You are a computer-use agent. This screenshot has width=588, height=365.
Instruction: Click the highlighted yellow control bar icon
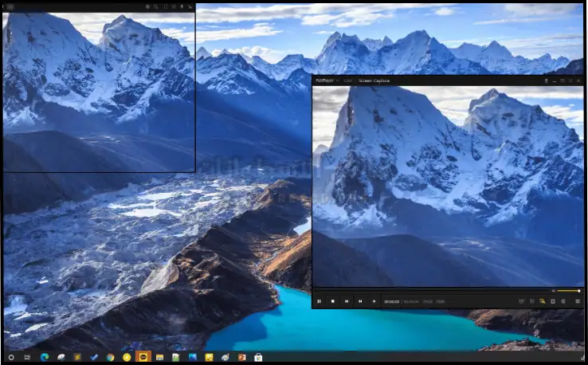point(543,301)
